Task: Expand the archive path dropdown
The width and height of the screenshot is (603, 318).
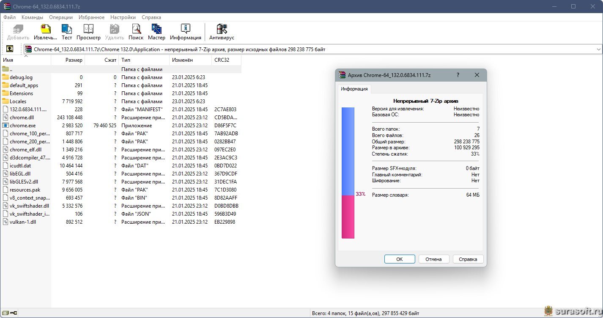Action: coord(598,49)
